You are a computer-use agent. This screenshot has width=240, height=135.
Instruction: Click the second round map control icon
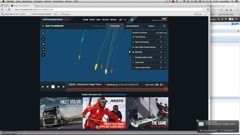[43, 39]
